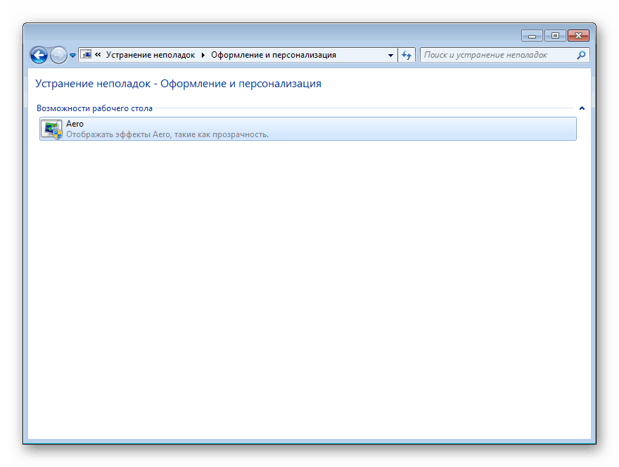Image resolution: width=619 pixels, height=467 pixels.
Task: Collapse the Возможности рабочего стола section
Action: coord(582,108)
